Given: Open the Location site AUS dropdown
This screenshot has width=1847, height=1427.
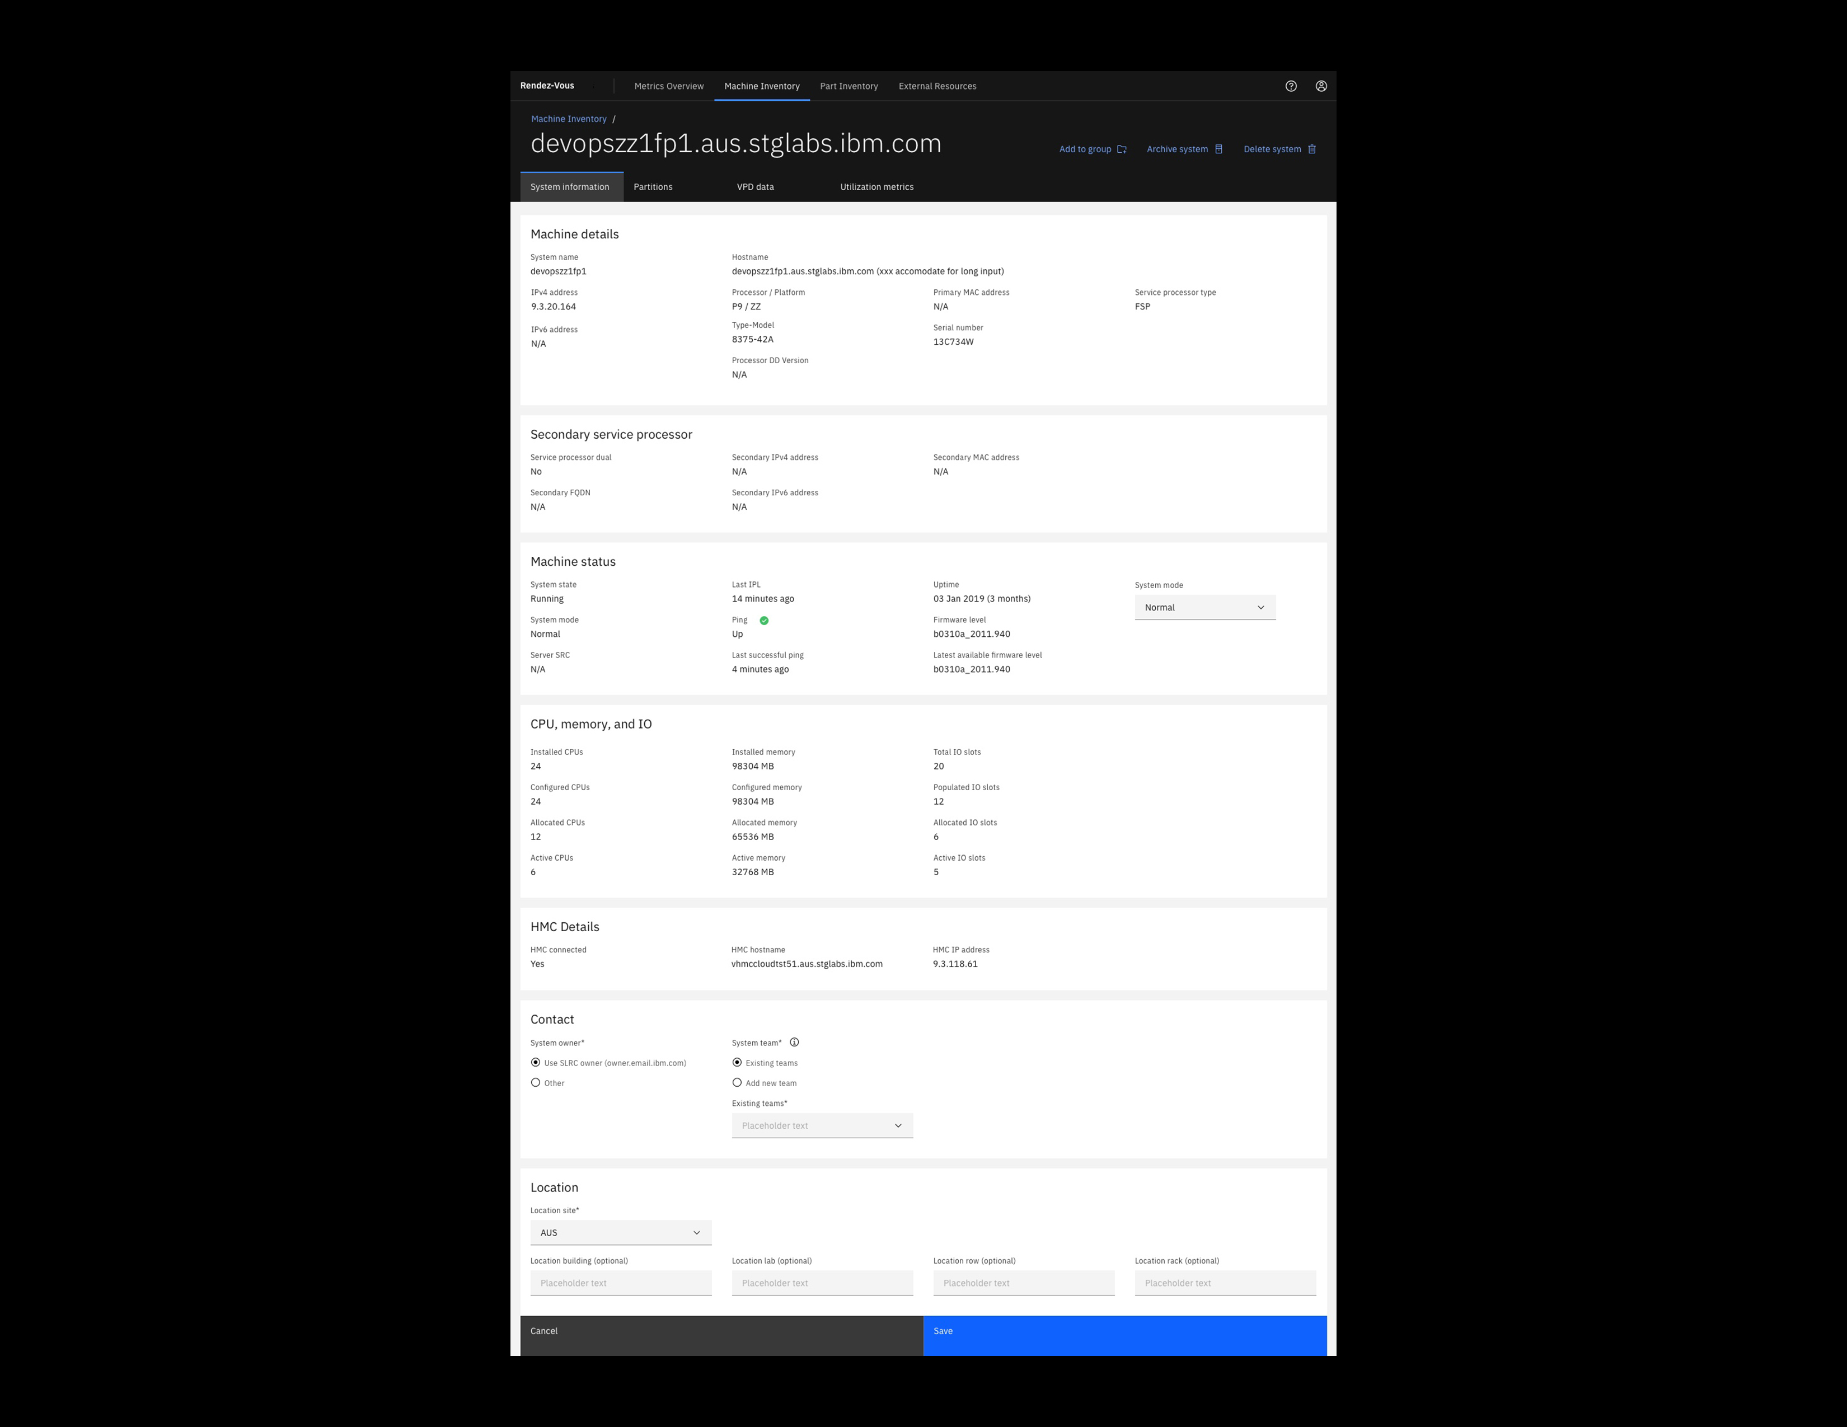Looking at the screenshot, I should [x=621, y=1233].
